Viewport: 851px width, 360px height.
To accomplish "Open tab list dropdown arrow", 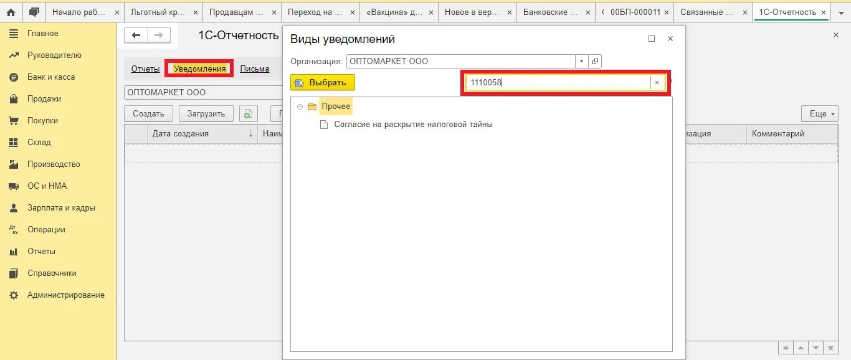I will (x=842, y=12).
